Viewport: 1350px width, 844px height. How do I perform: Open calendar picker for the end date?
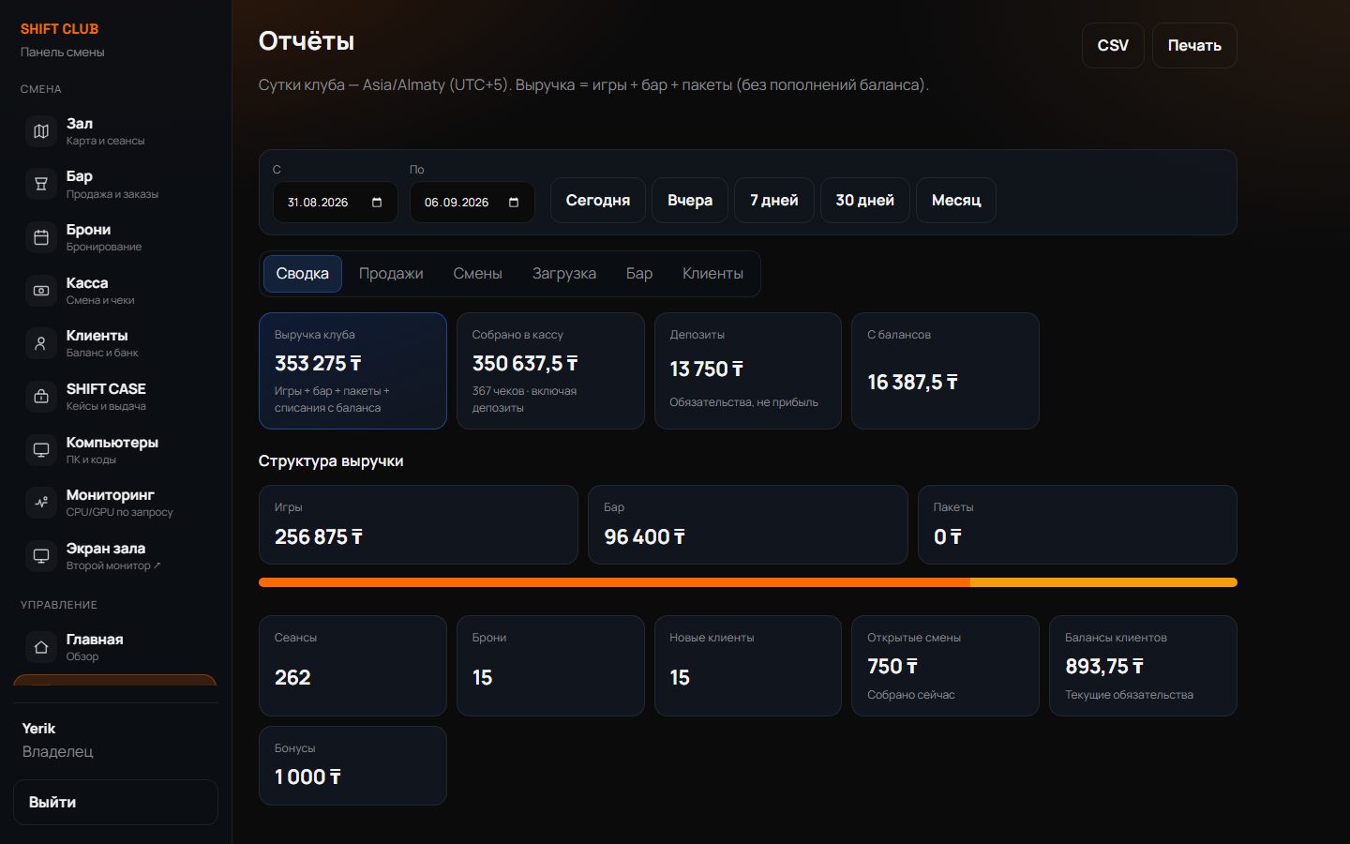tap(514, 203)
